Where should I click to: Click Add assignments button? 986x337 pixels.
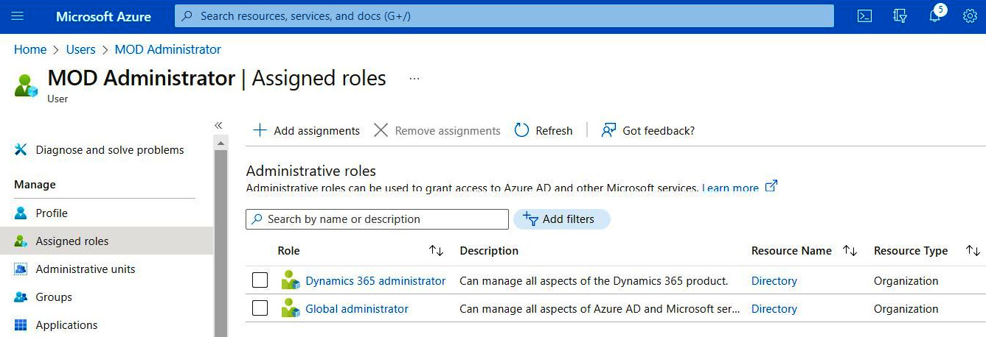[x=306, y=130]
